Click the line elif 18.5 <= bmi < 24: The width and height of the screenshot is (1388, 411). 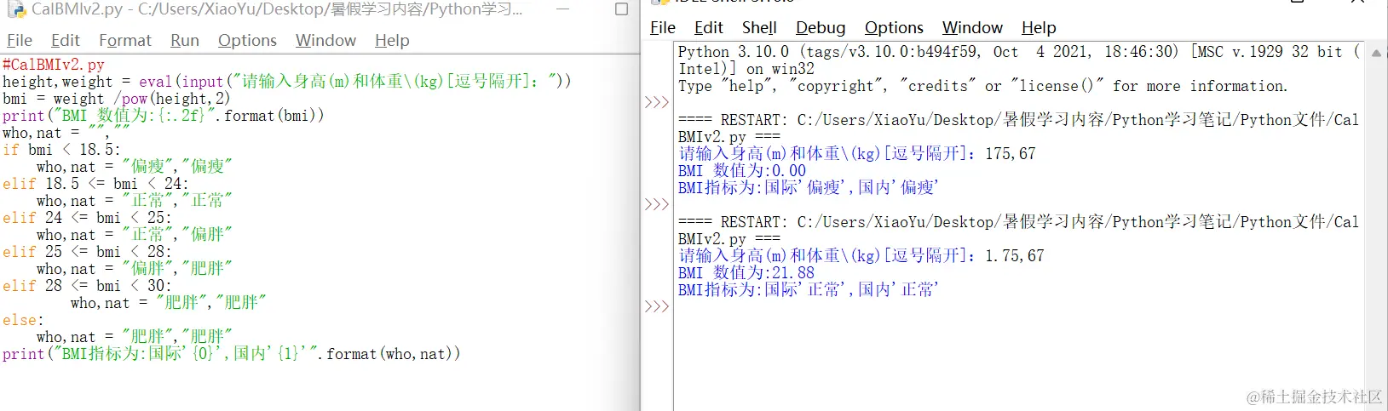point(95,184)
